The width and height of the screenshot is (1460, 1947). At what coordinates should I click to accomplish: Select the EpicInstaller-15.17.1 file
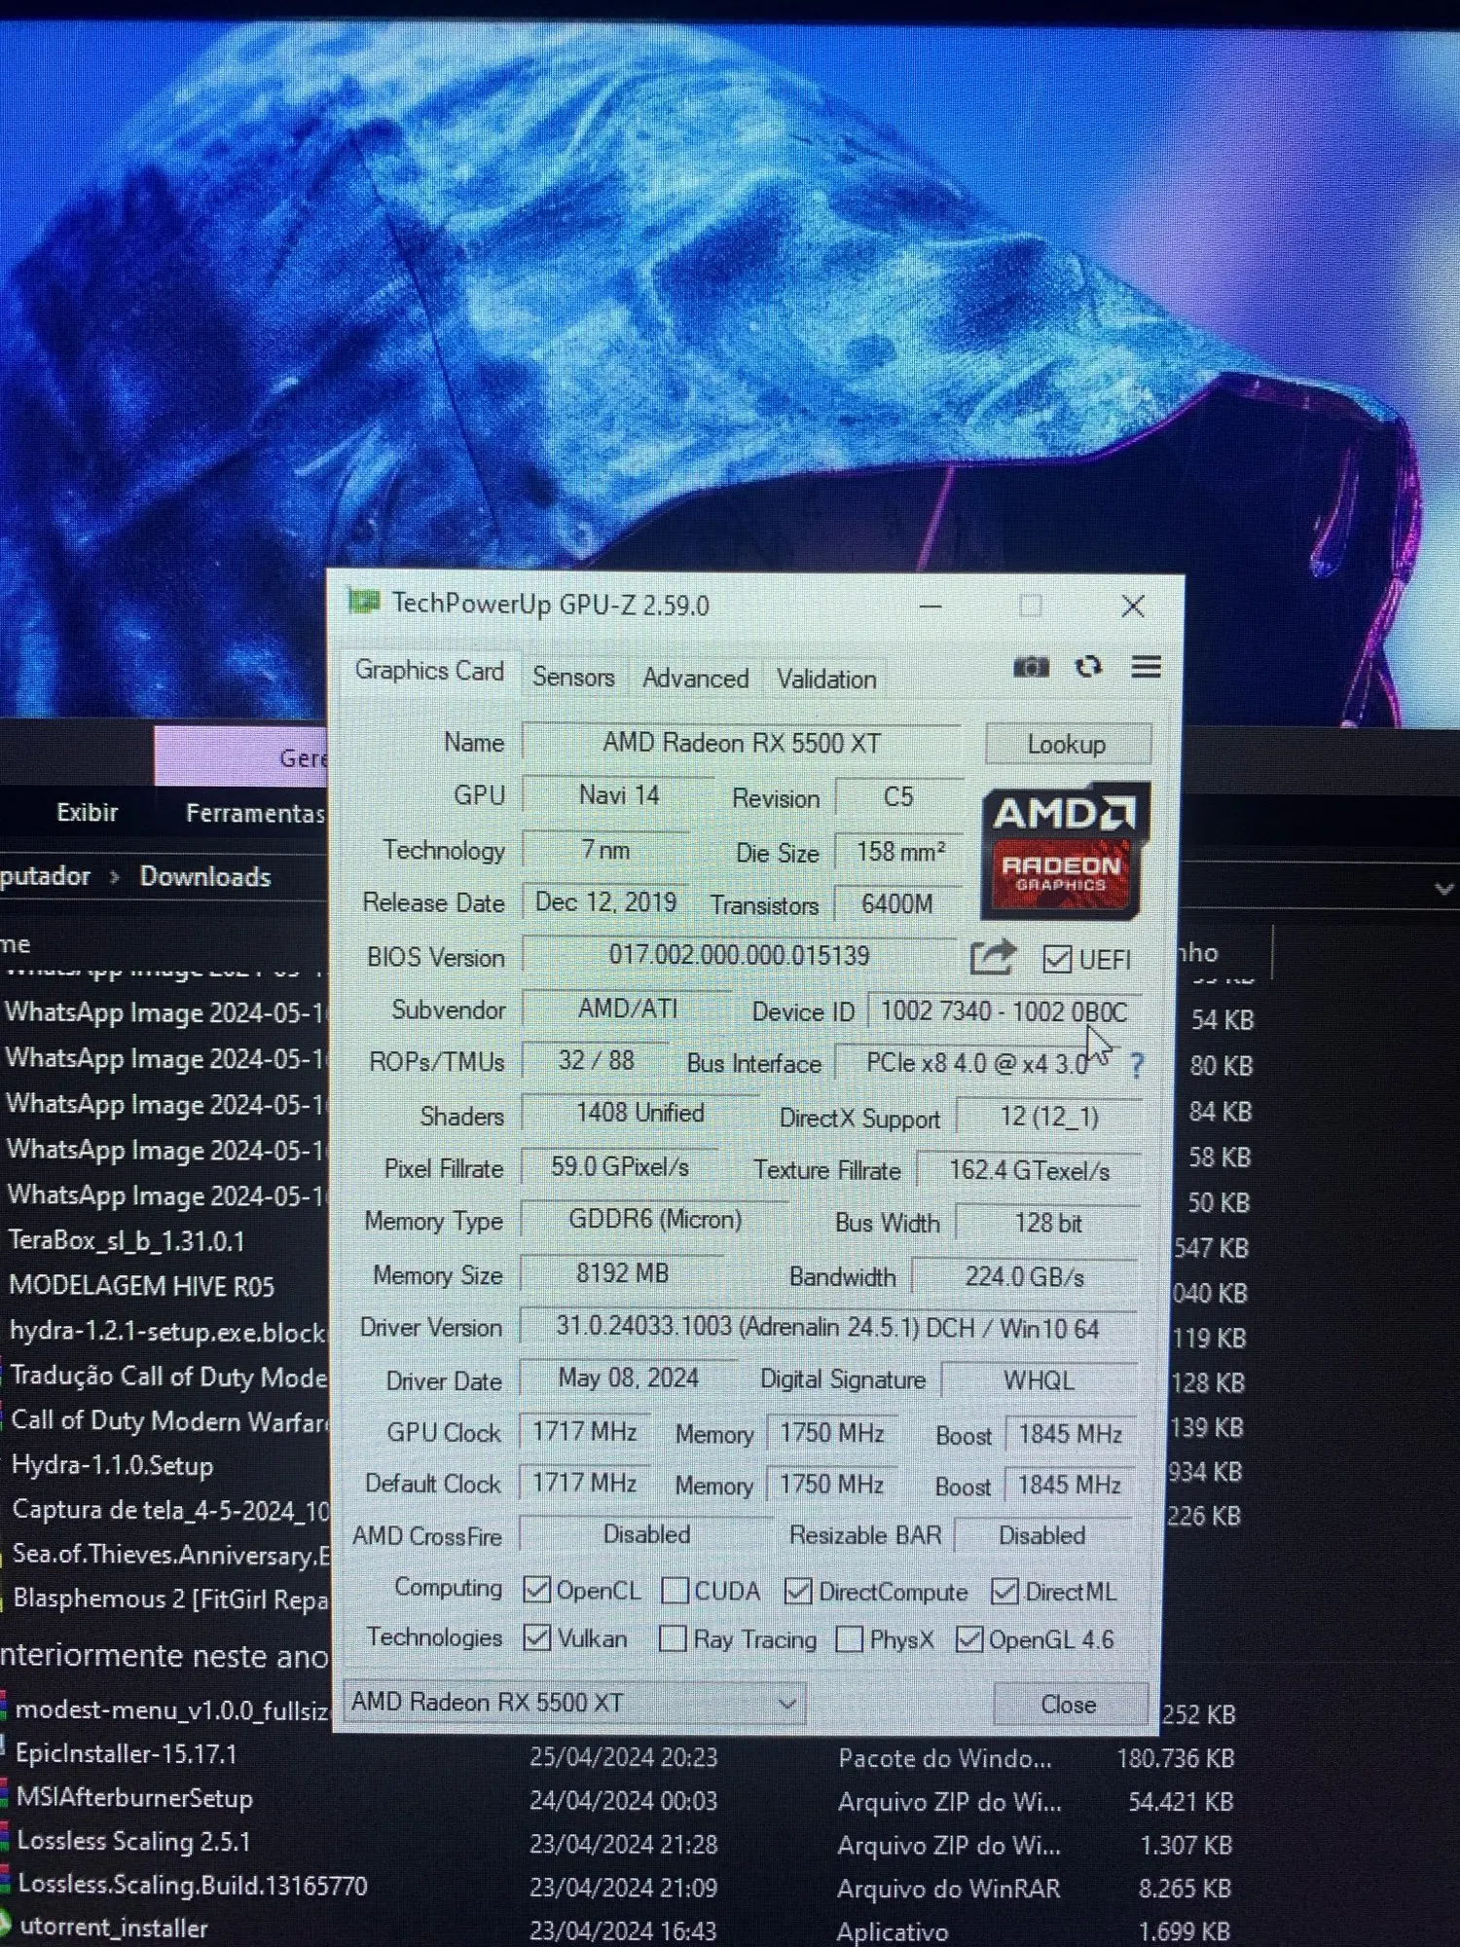[x=127, y=1754]
